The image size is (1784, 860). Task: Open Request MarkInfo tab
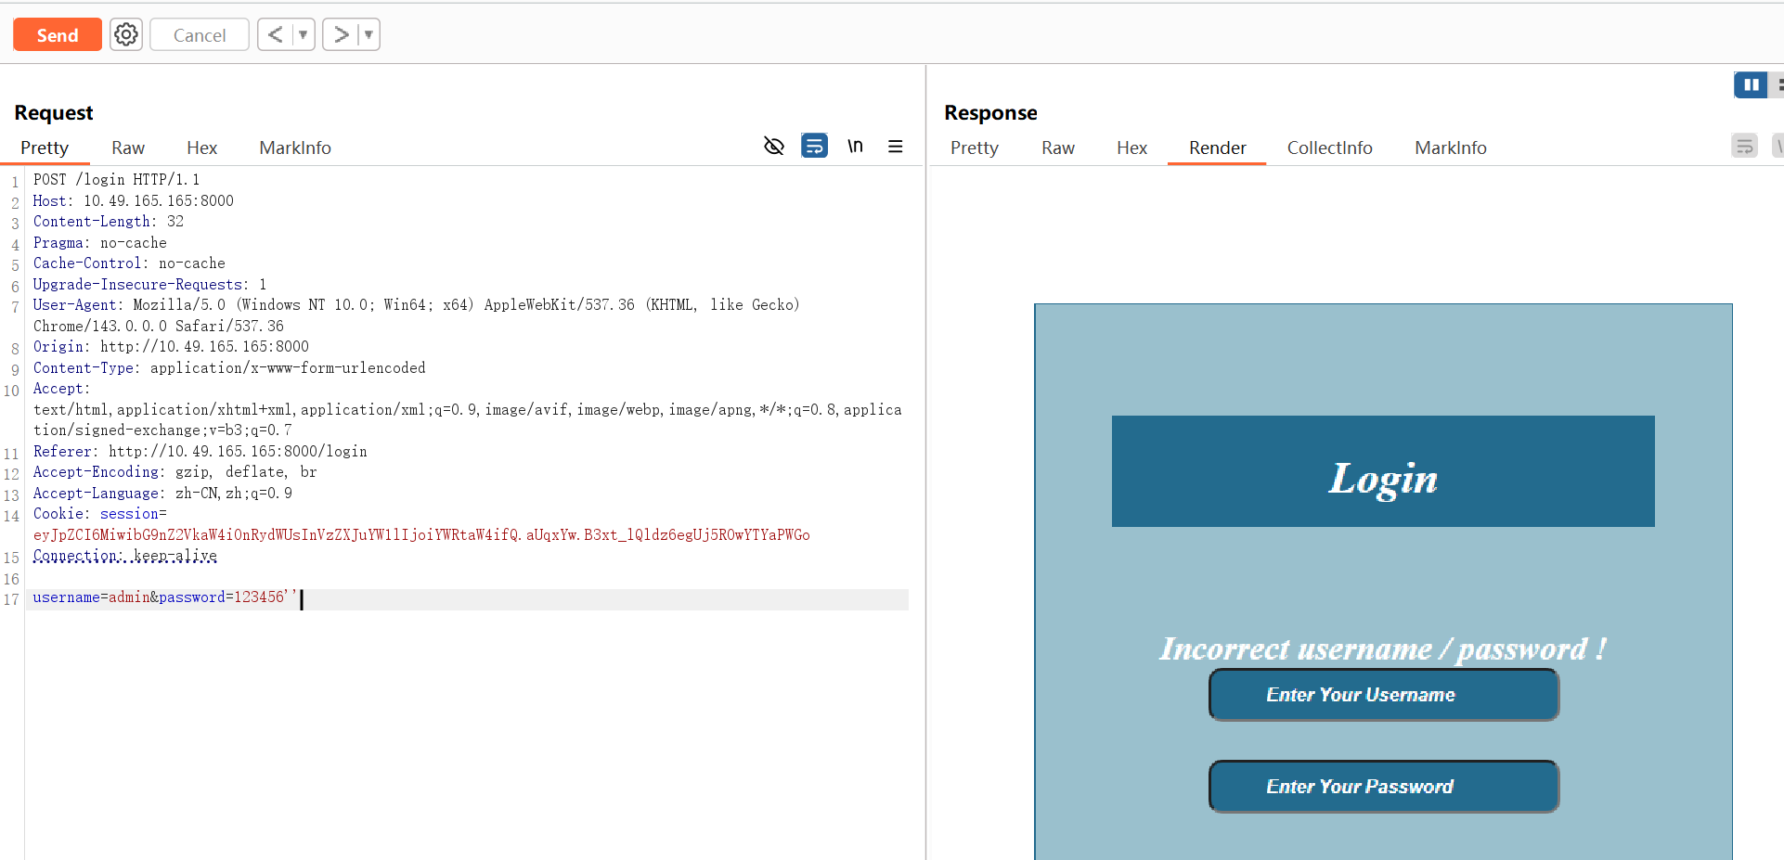click(x=294, y=148)
